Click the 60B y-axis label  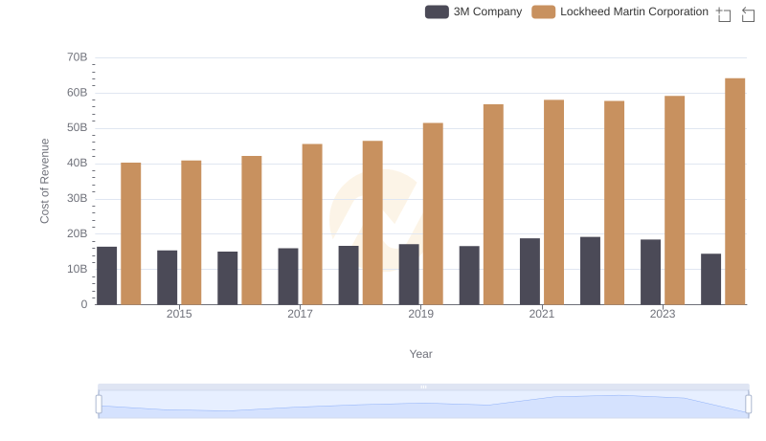point(78,92)
